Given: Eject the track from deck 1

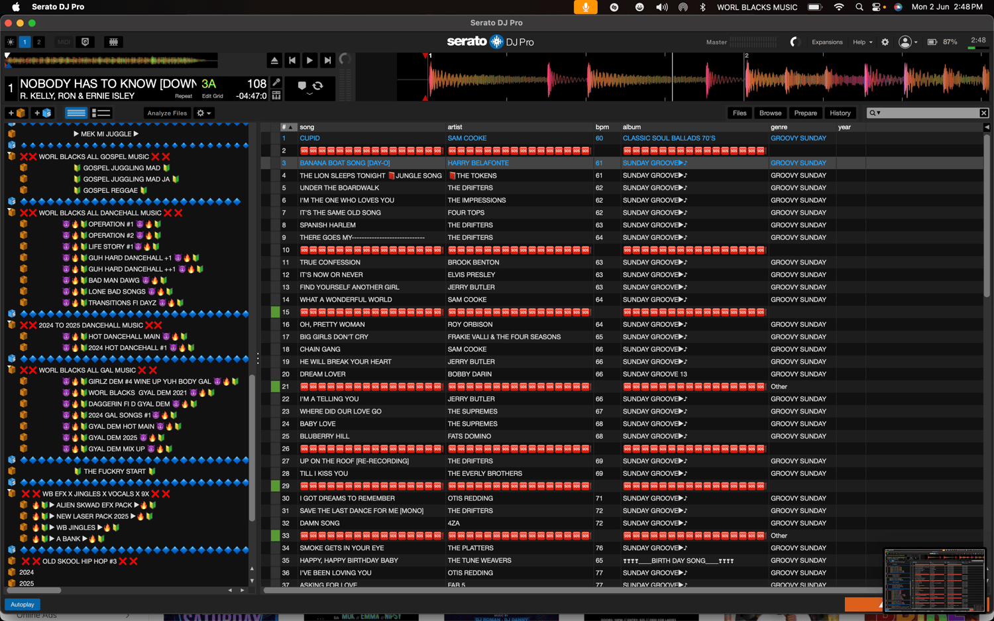Looking at the screenshot, I should pyautogui.click(x=274, y=60).
